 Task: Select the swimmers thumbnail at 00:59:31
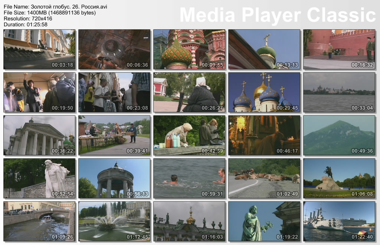point(189,178)
